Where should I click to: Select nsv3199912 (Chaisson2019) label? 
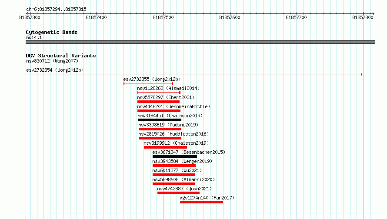coord(176,143)
